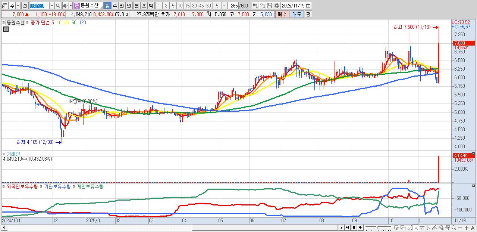Click the crosshair arrow tool icon
The height and width of the screenshot is (232, 477).
pos(416,228)
